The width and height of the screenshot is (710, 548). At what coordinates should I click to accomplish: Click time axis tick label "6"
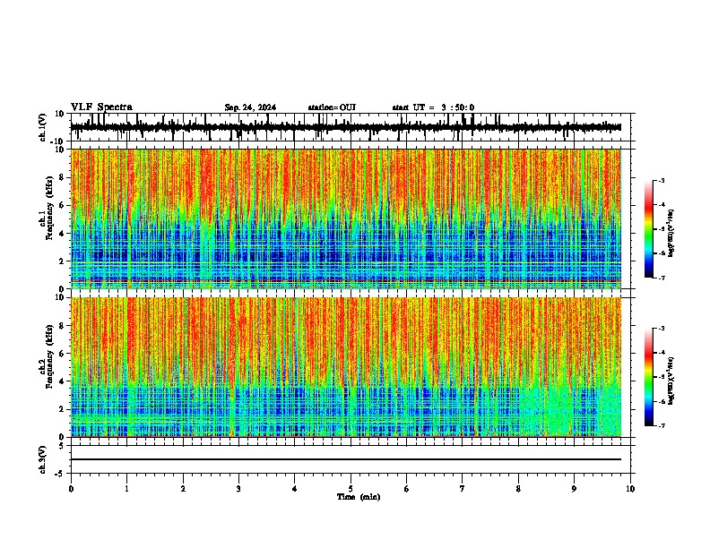(406, 489)
